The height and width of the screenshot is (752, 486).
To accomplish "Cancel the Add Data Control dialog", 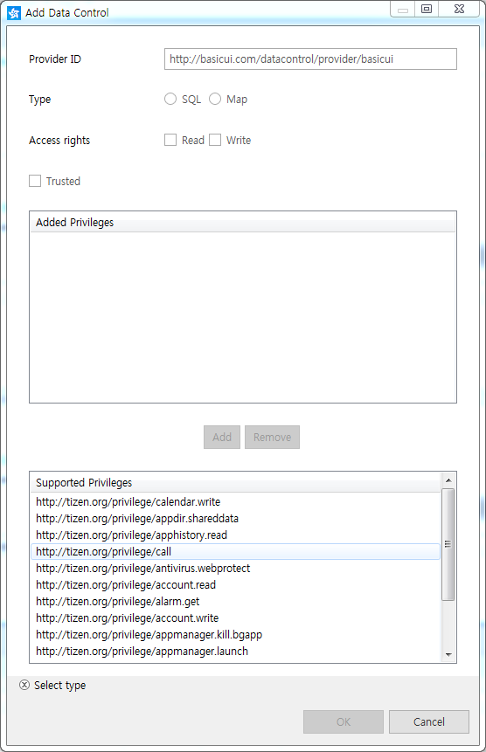I will point(429,721).
